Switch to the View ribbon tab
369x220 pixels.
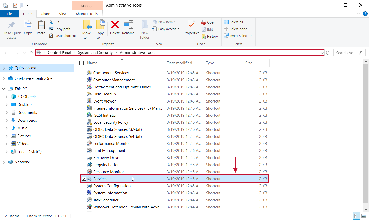[63, 14]
